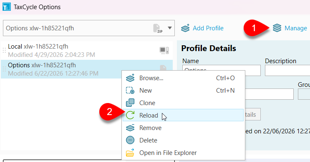The width and height of the screenshot is (310, 162).
Task: Click the Remove layers icon in menu
Action: click(x=130, y=128)
